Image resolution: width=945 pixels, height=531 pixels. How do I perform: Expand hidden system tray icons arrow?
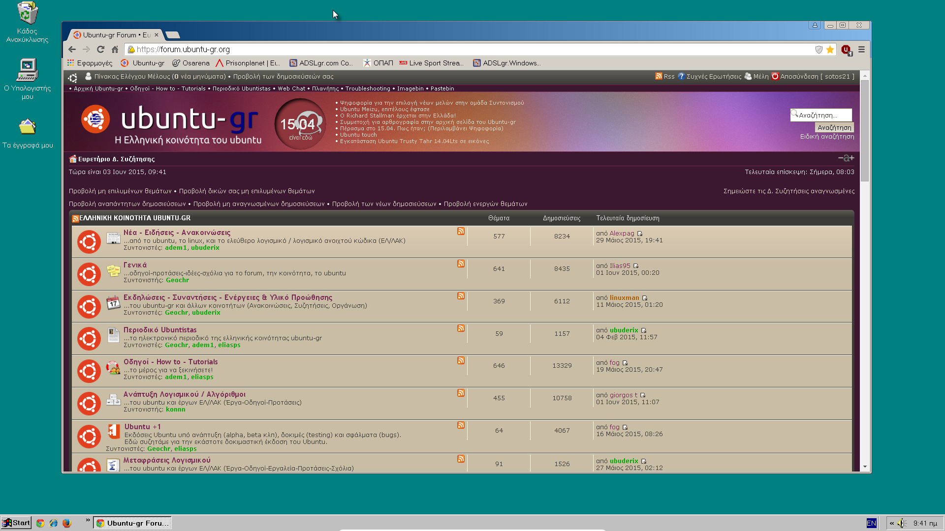click(x=892, y=523)
